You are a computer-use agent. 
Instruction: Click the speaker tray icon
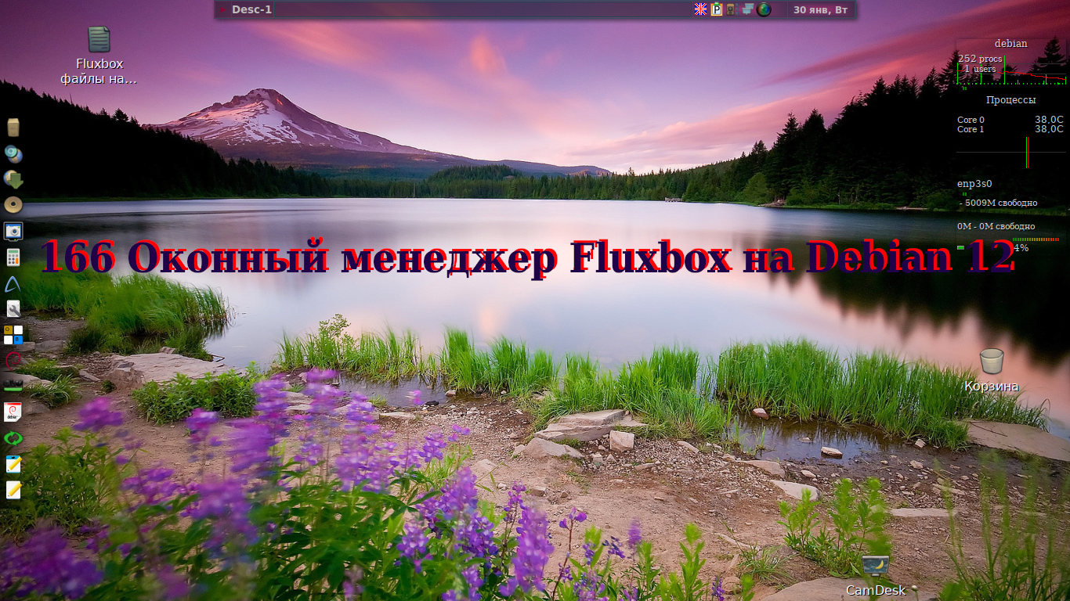[731, 9]
